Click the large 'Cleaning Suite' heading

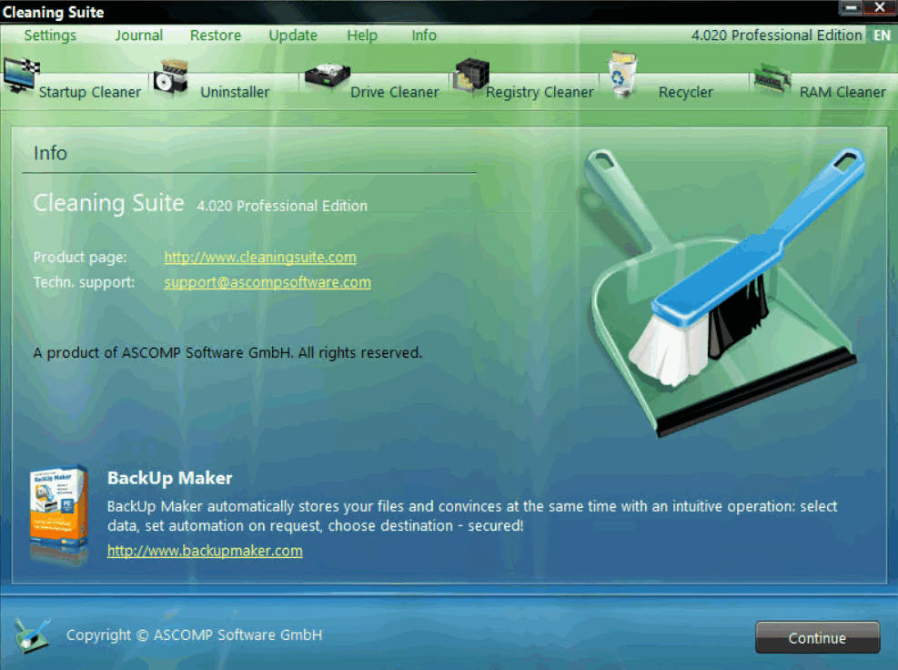click(x=109, y=204)
